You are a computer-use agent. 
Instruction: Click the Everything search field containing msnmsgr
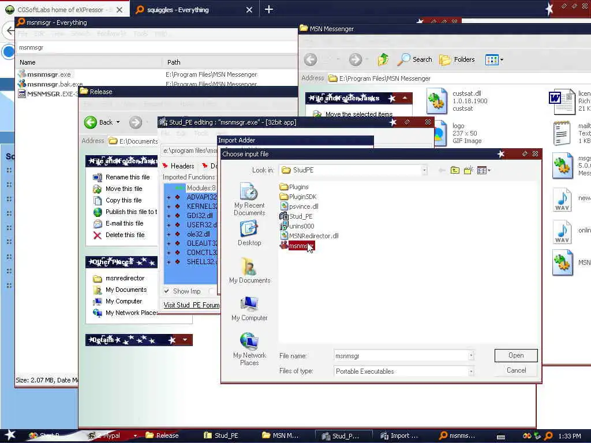156,47
